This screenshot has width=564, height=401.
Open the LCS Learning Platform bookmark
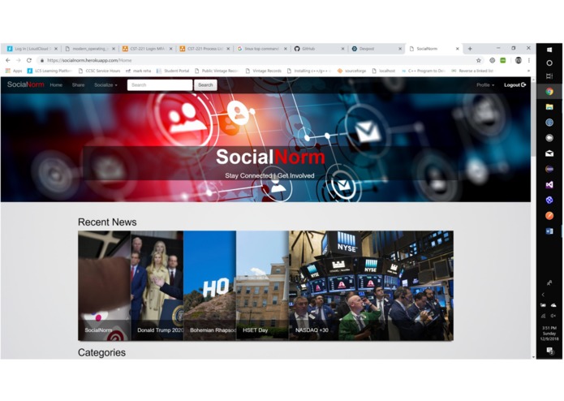point(50,71)
